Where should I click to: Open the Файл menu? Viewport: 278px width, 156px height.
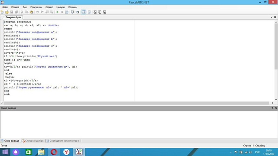[5, 7]
